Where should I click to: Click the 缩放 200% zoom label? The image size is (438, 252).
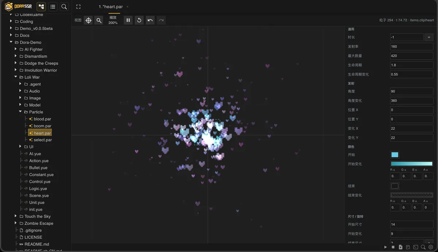click(x=113, y=20)
